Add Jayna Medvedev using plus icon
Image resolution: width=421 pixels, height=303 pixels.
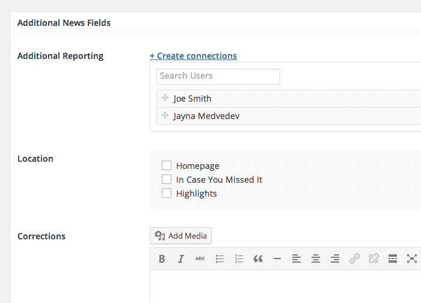coord(165,115)
